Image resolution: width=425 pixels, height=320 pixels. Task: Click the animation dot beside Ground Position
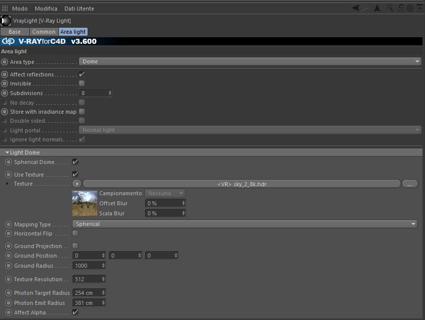coord(9,256)
